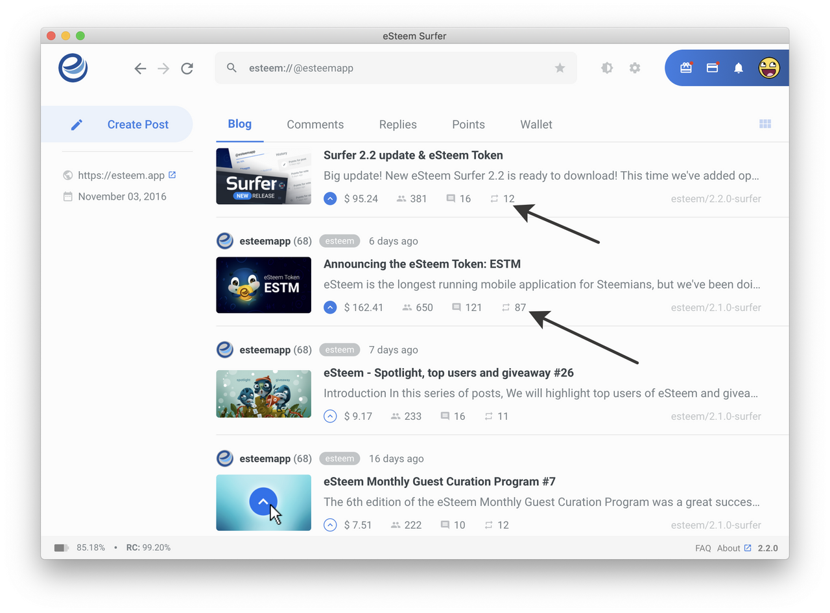
Task: Click the eSteem logo icon
Action: tap(73, 67)
